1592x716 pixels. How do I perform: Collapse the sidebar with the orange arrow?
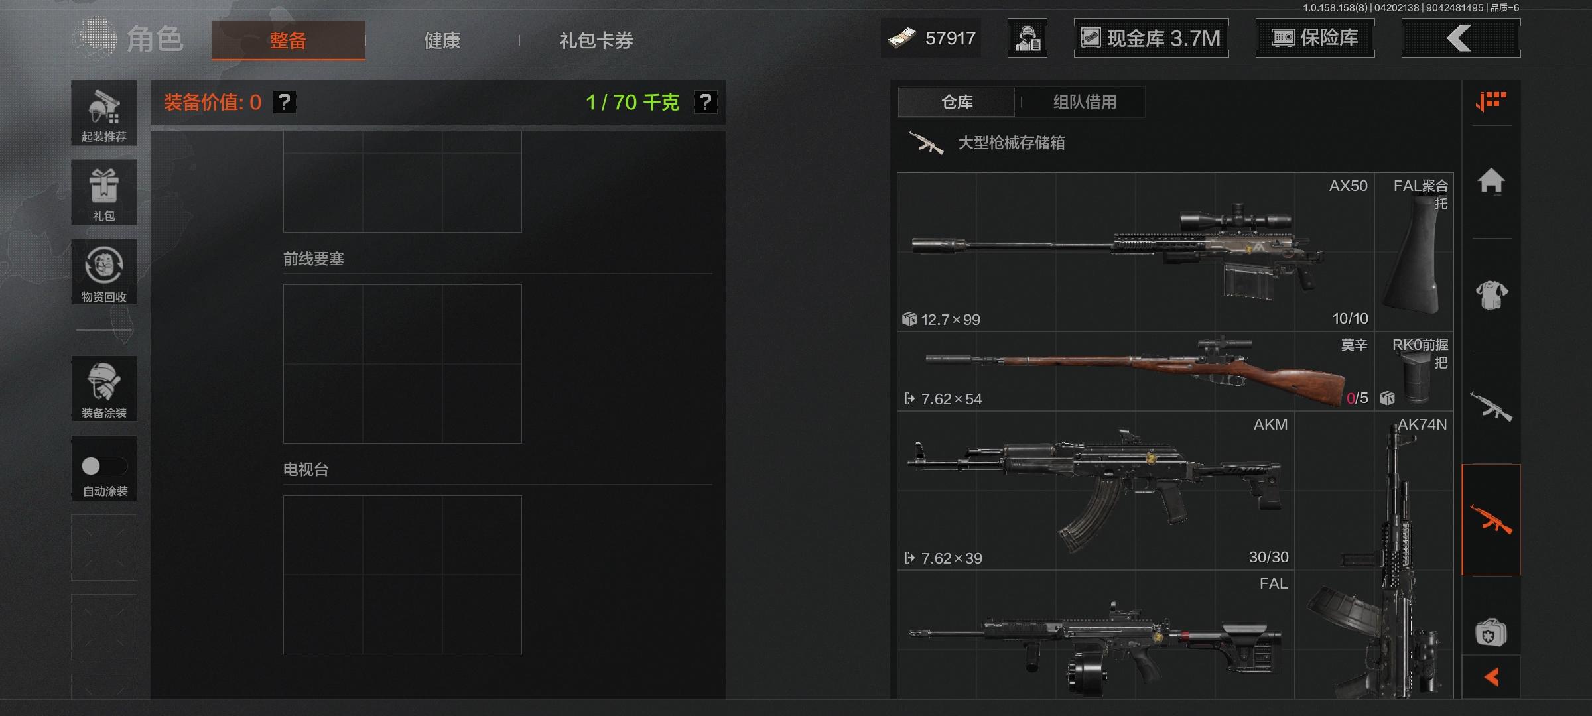[x=1491, y=677]
